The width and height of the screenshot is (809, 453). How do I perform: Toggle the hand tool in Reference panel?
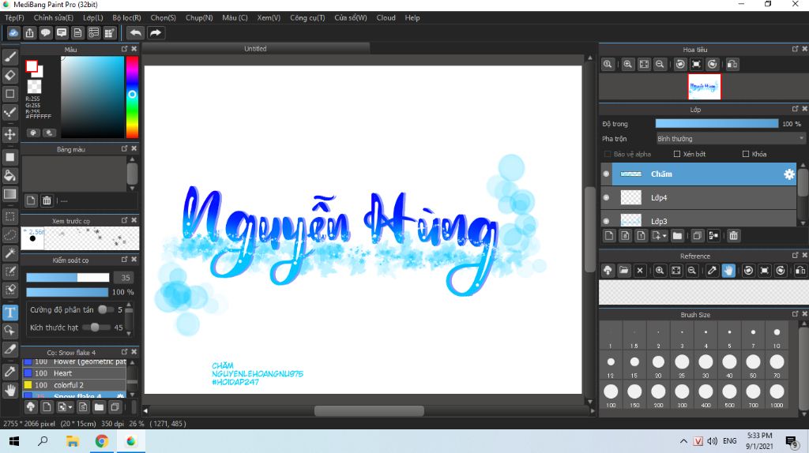click(728, 271)
